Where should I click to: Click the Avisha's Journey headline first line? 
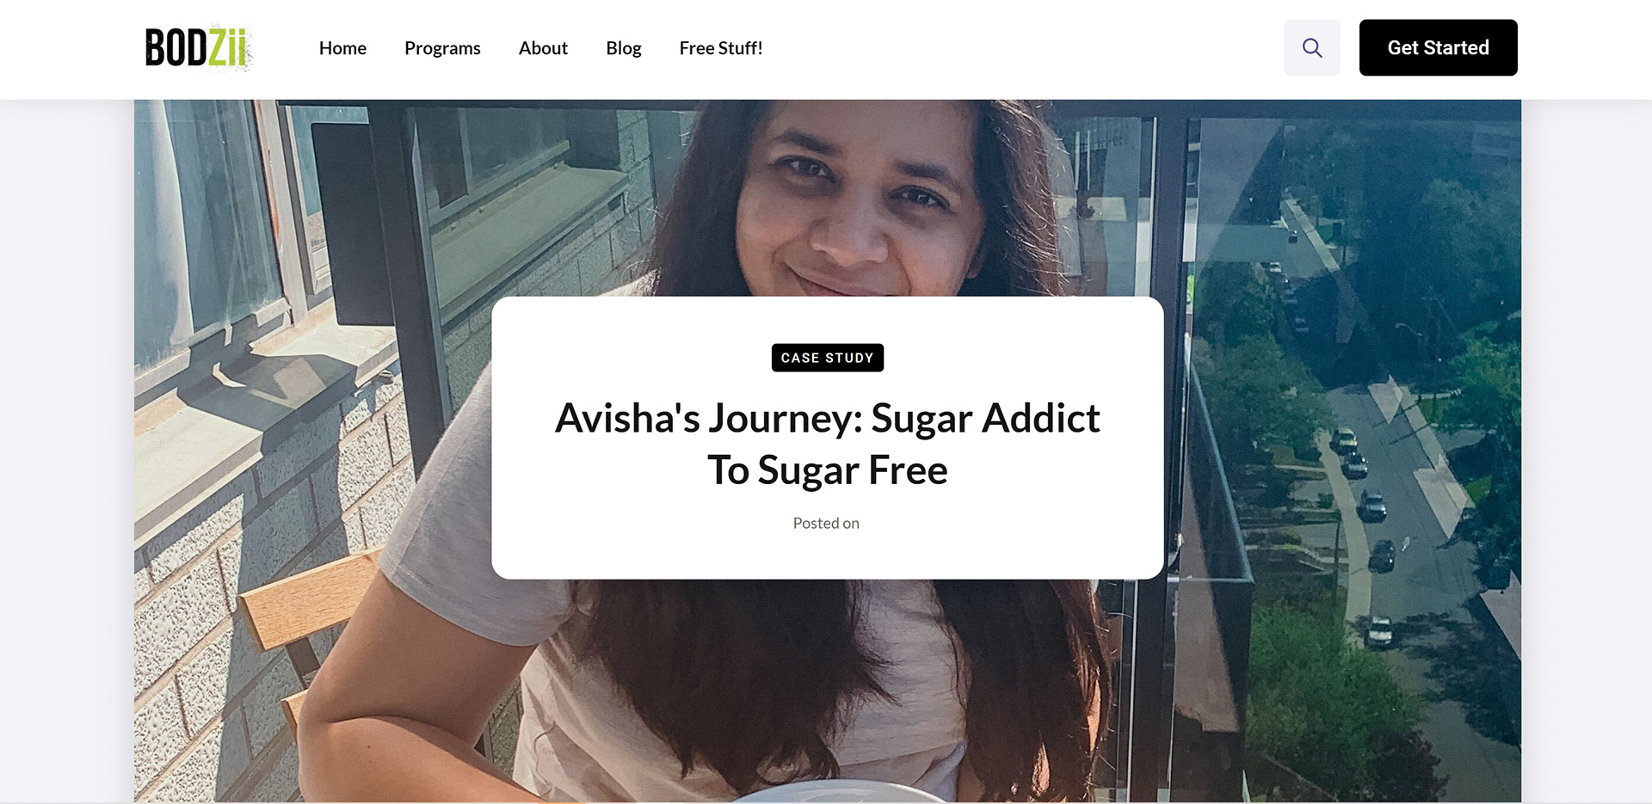pos(827,419)
